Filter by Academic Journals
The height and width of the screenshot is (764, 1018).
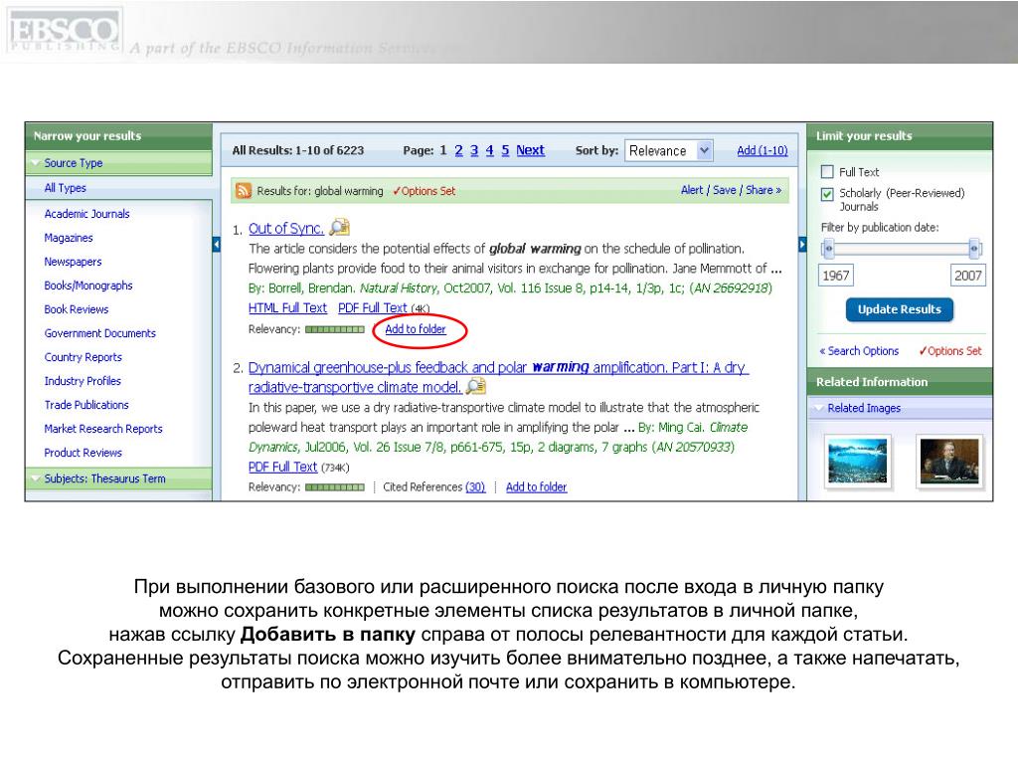tap(87, 214)
